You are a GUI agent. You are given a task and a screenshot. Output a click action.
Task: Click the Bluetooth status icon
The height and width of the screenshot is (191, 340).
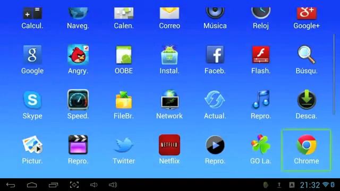click(333, 185)
